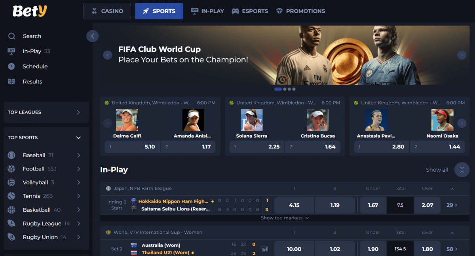Click Show all in-play events
Viewport: 475px width, 256px height.
coord(437,170)
